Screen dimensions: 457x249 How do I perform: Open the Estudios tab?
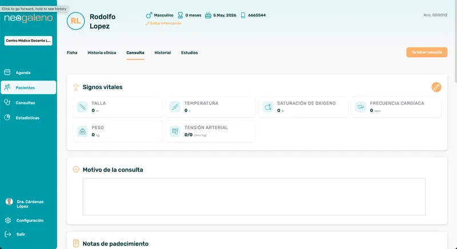pos(190,53)
